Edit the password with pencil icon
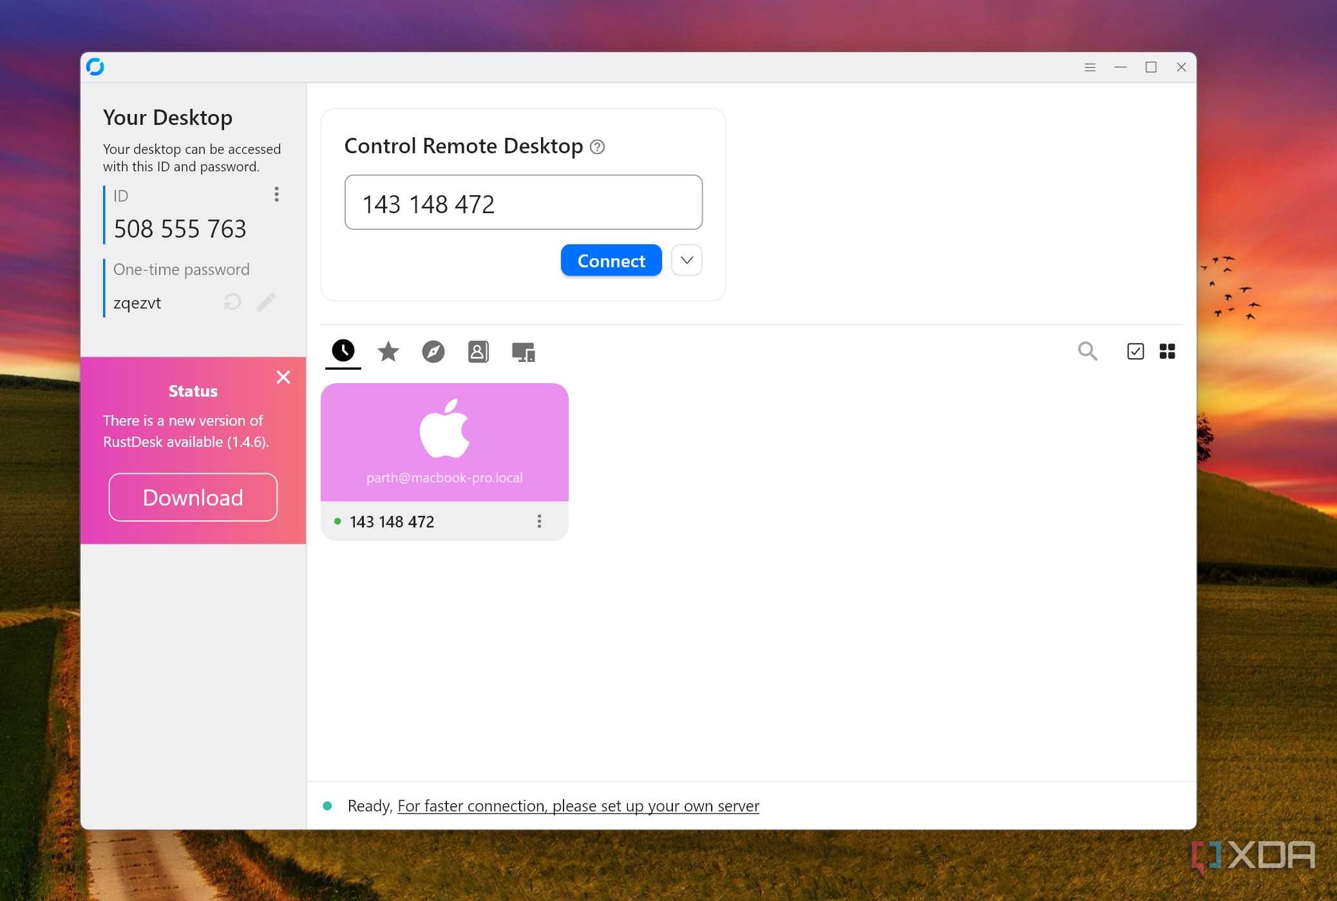The image size is (1337, 901). (x=266, y=301)
